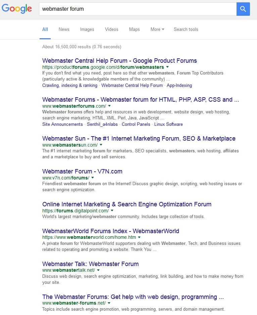Open The Webmaster Forums: Get help result
This screenshot has width=257, height=315.
(133, 297)
